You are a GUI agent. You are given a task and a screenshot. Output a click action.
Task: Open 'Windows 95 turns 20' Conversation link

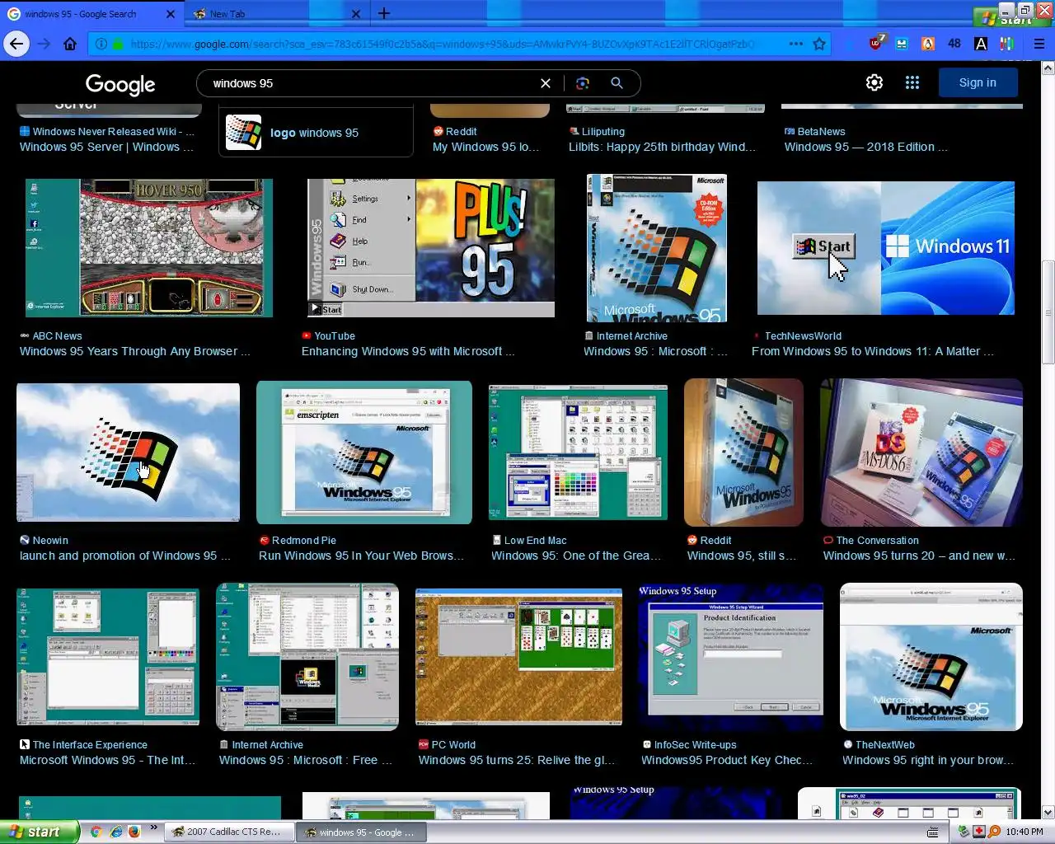coord(919,556)
